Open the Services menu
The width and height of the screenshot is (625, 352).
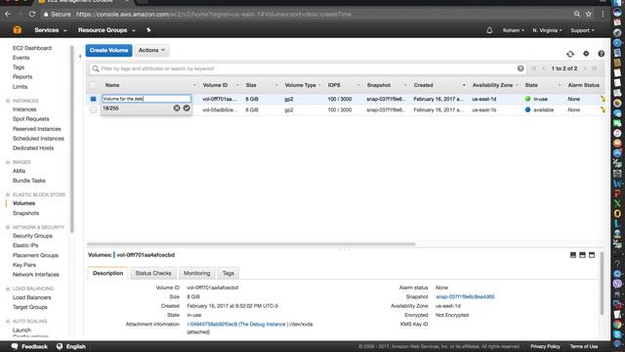50,30
